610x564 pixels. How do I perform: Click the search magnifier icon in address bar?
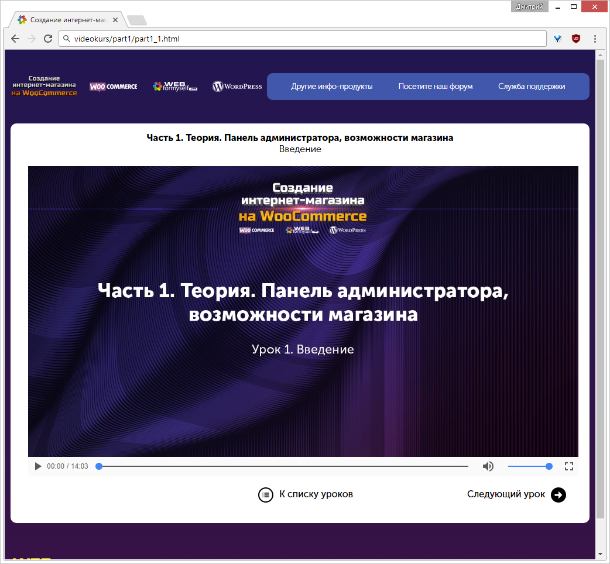pos(67,39)
